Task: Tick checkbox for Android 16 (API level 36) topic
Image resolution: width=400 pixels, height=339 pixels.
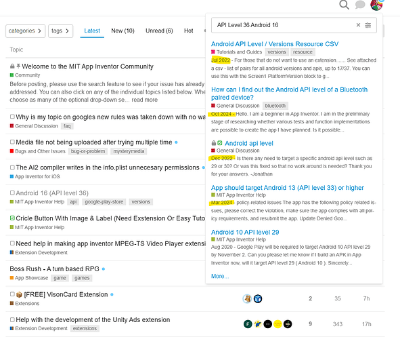Action: [x=12, y=193]
